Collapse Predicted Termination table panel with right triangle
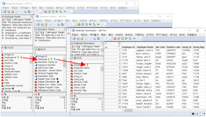 [x=102, y=44]
